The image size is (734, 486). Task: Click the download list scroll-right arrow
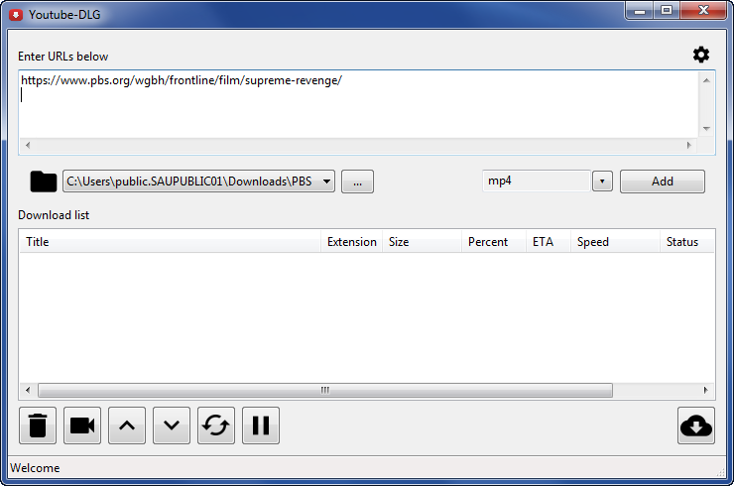[x=706, y=390]
